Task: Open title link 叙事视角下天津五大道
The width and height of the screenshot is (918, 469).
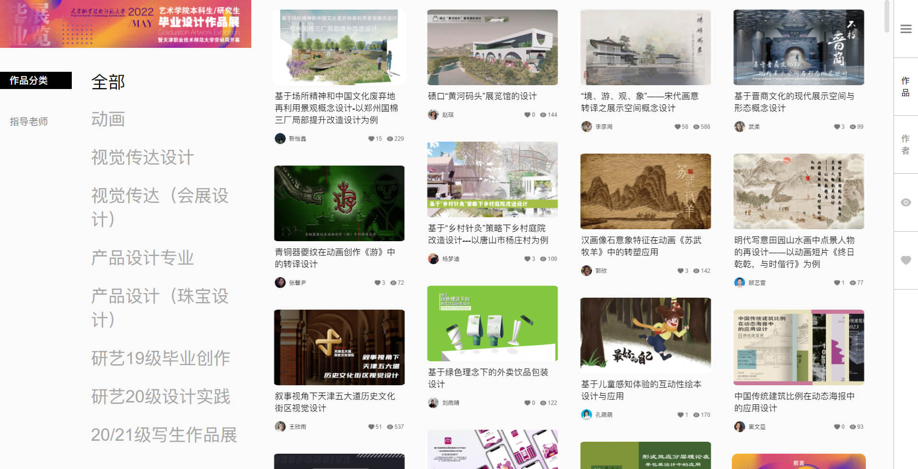Action: click(x=335, y=402)
